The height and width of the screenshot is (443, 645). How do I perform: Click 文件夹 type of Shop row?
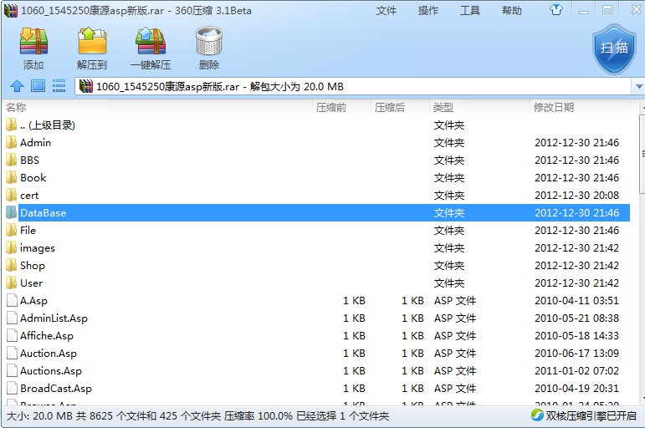(448, 266)
